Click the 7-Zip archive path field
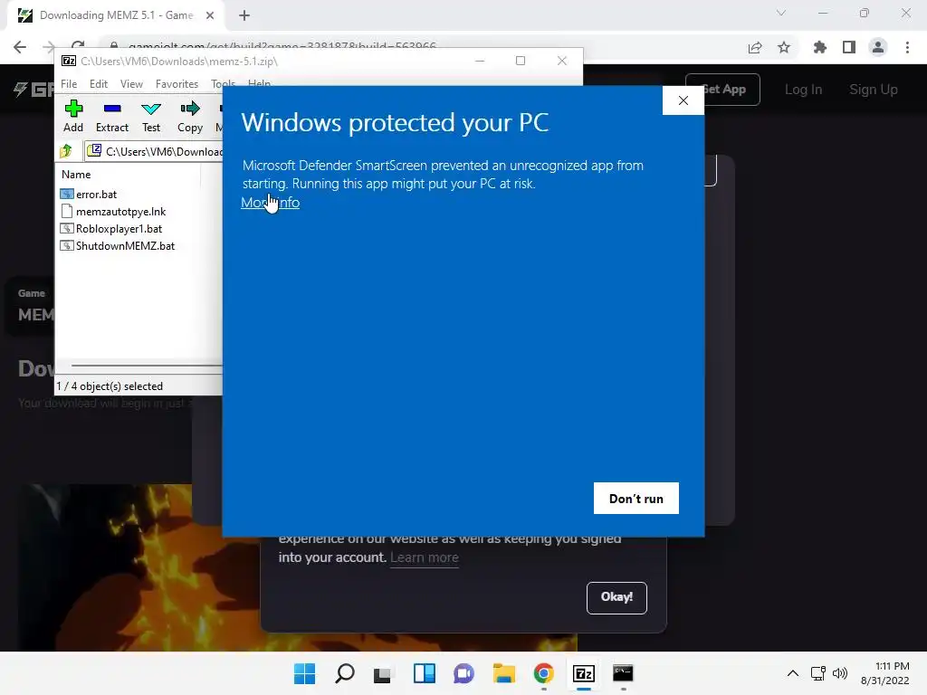Image resolution: width=927 pixels, height=695 pixels. [x=154, y=151]
